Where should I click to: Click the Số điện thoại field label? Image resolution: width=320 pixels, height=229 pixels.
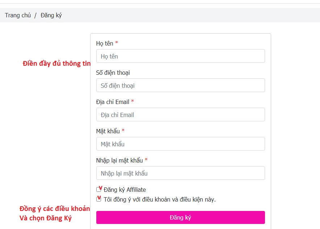point(113,73)
